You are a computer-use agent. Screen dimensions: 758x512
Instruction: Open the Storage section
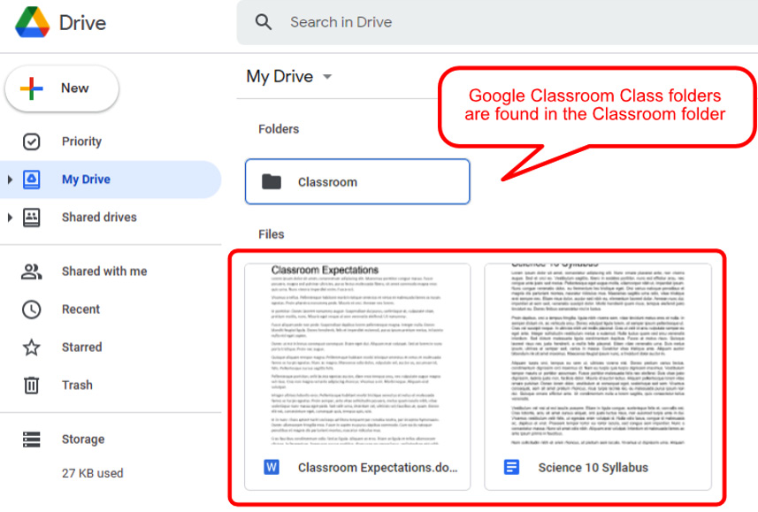(x=111, y=439)
